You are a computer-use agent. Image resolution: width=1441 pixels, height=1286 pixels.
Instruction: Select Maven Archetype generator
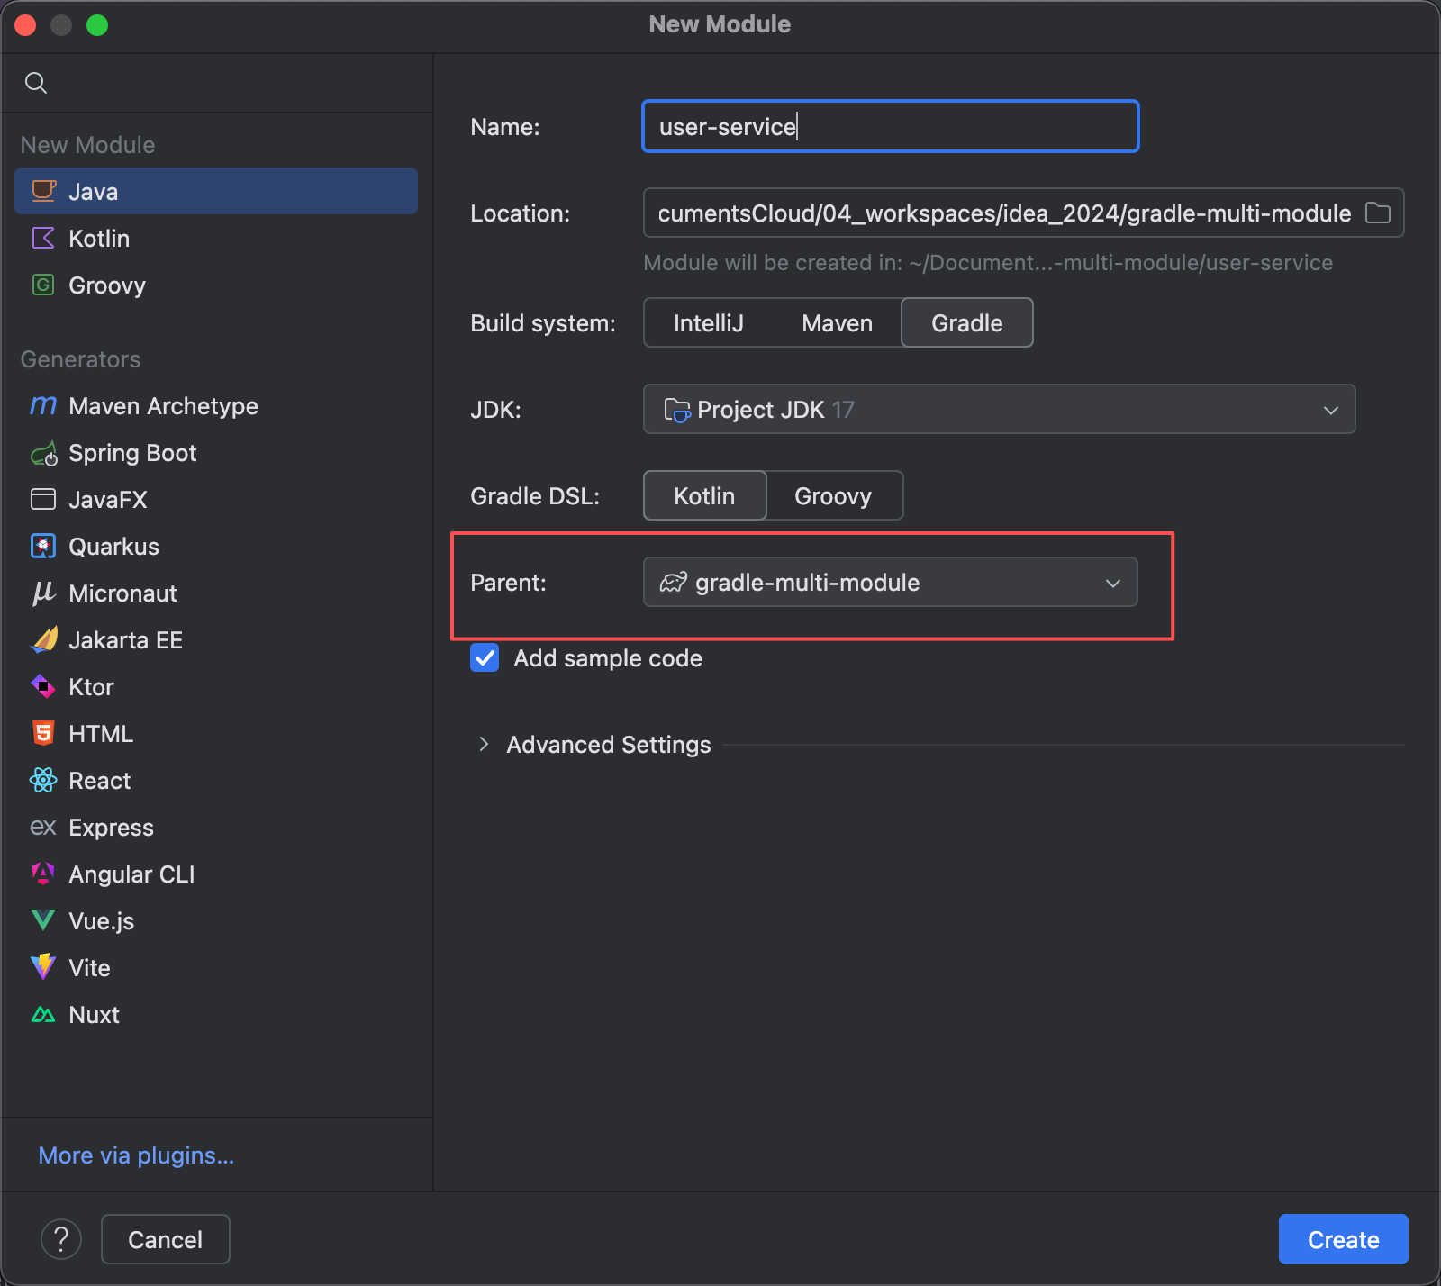coord(216,405)
